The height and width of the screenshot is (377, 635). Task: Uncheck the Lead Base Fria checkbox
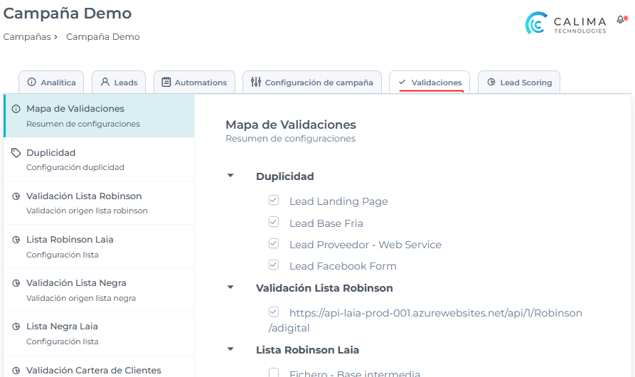tap(274, 223)
